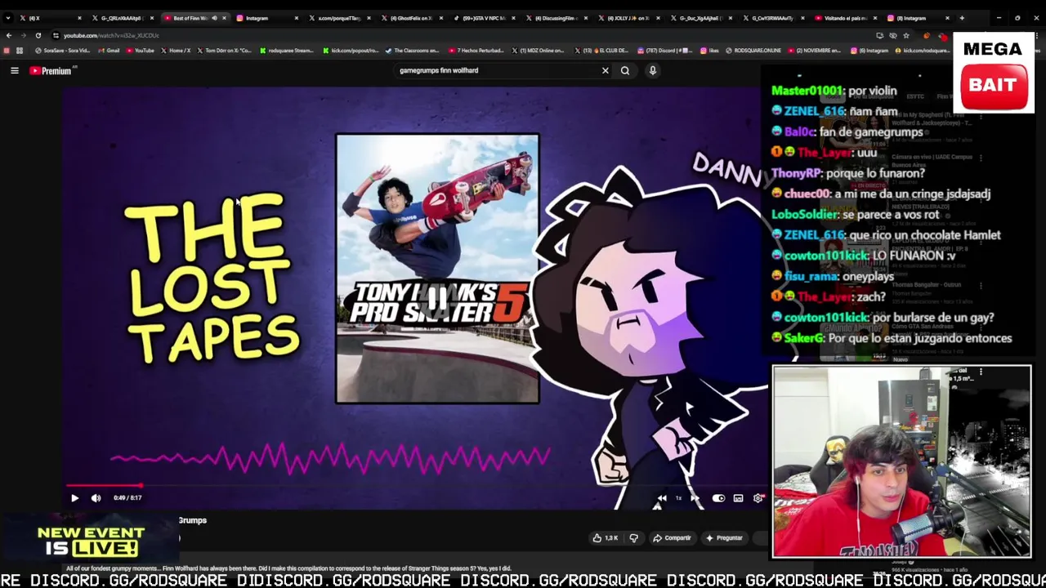
Task: Close the 'Best of Finn' YouTube tab
Action: pyautogui.click(x=224, y=18)
